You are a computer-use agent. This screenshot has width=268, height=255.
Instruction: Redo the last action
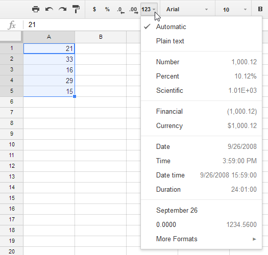(x=63, y=9)
